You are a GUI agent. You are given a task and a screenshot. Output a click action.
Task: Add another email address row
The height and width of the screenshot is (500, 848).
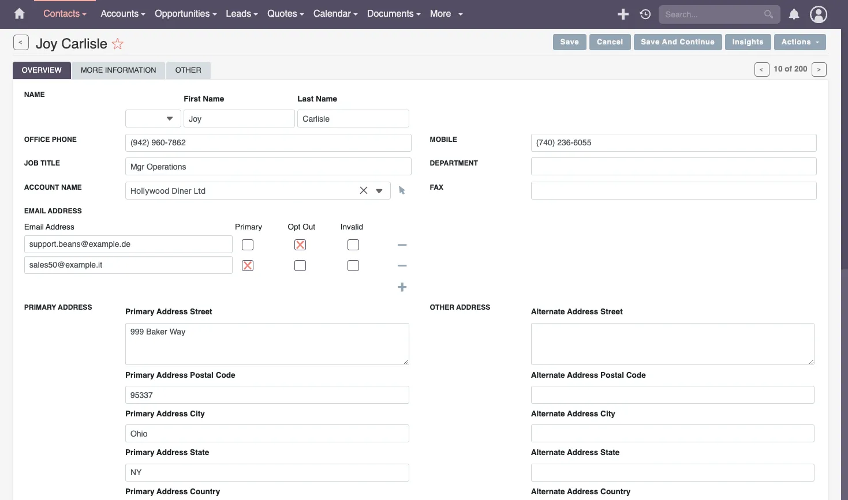(402, 287)
